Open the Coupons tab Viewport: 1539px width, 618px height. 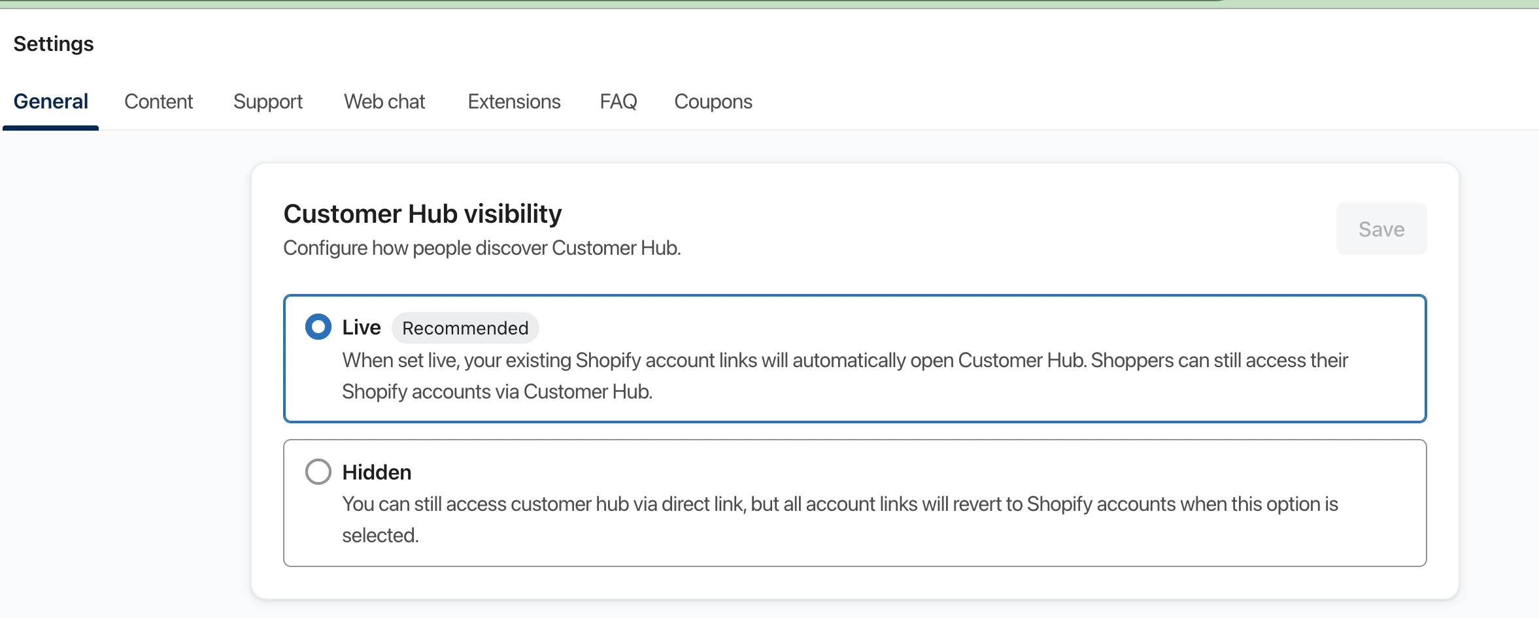point(713,102)
